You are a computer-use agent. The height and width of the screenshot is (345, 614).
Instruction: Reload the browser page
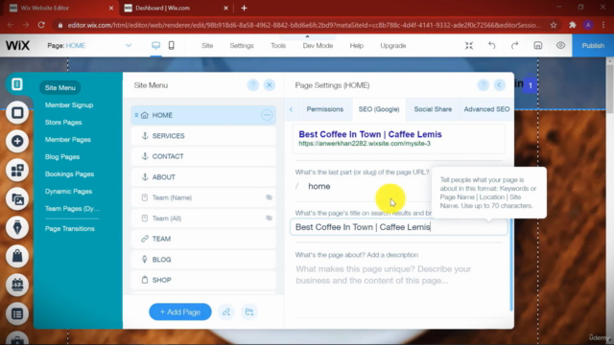coord(41,25)
